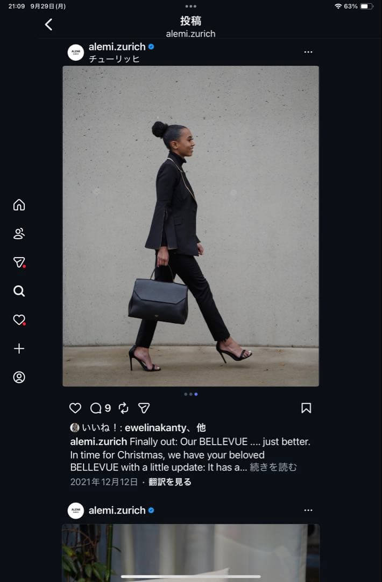This screenshot has height=582, width=382.
Task: Like the post with heart icon
Action: [75, 408]
